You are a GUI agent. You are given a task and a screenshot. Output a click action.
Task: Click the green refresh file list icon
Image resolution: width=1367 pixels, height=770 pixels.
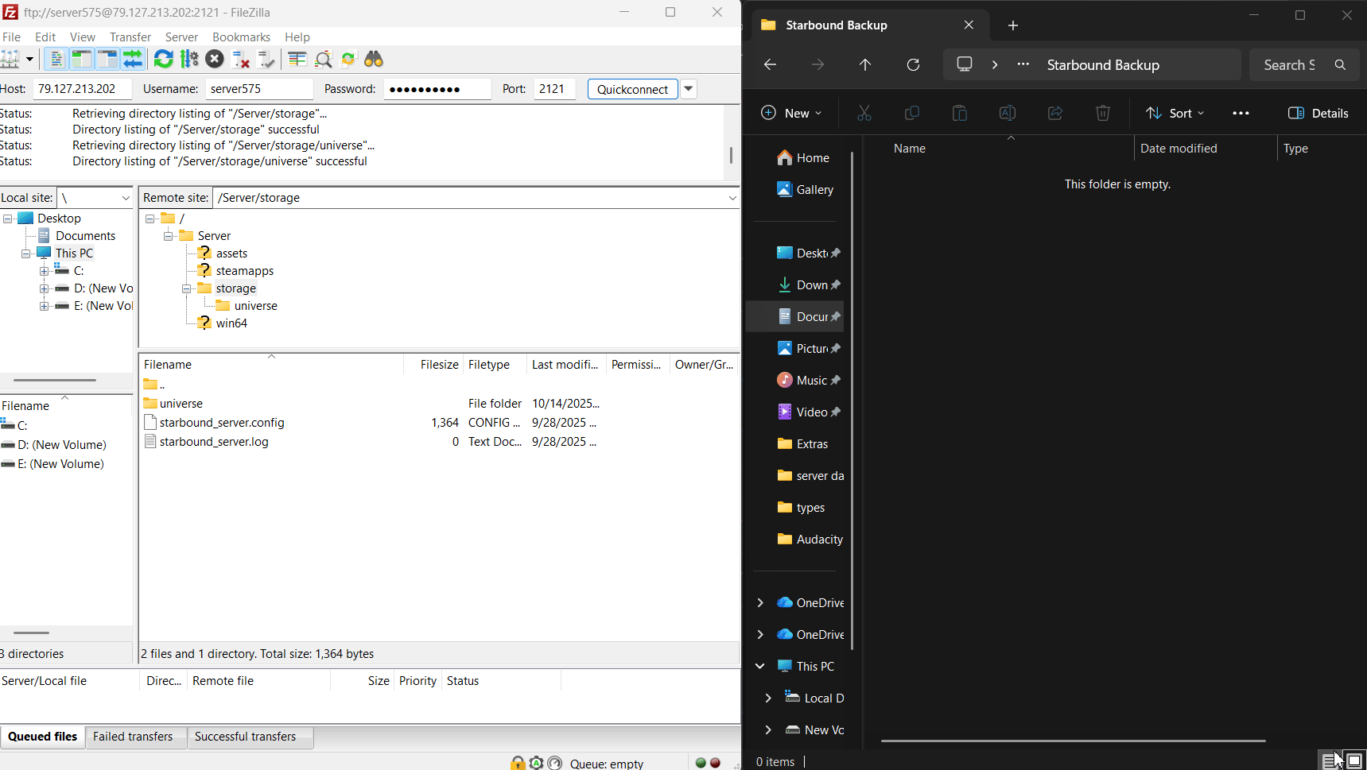click(163, 60)
